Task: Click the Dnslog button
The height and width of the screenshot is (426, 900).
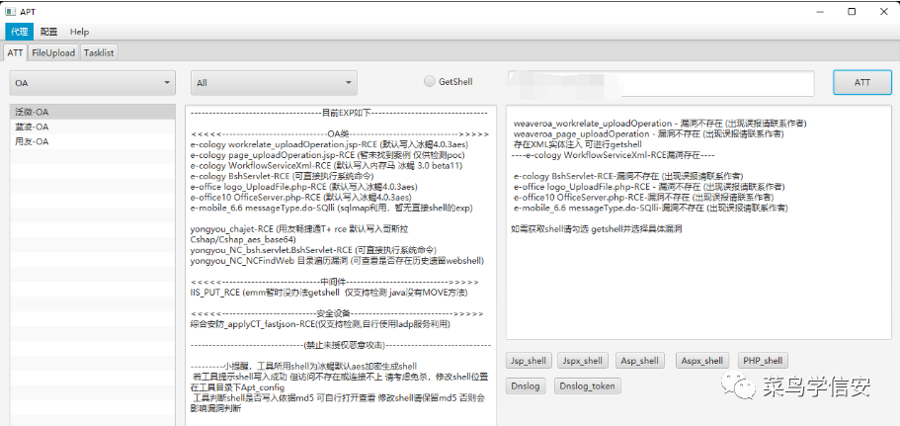Action: point(526,386)
